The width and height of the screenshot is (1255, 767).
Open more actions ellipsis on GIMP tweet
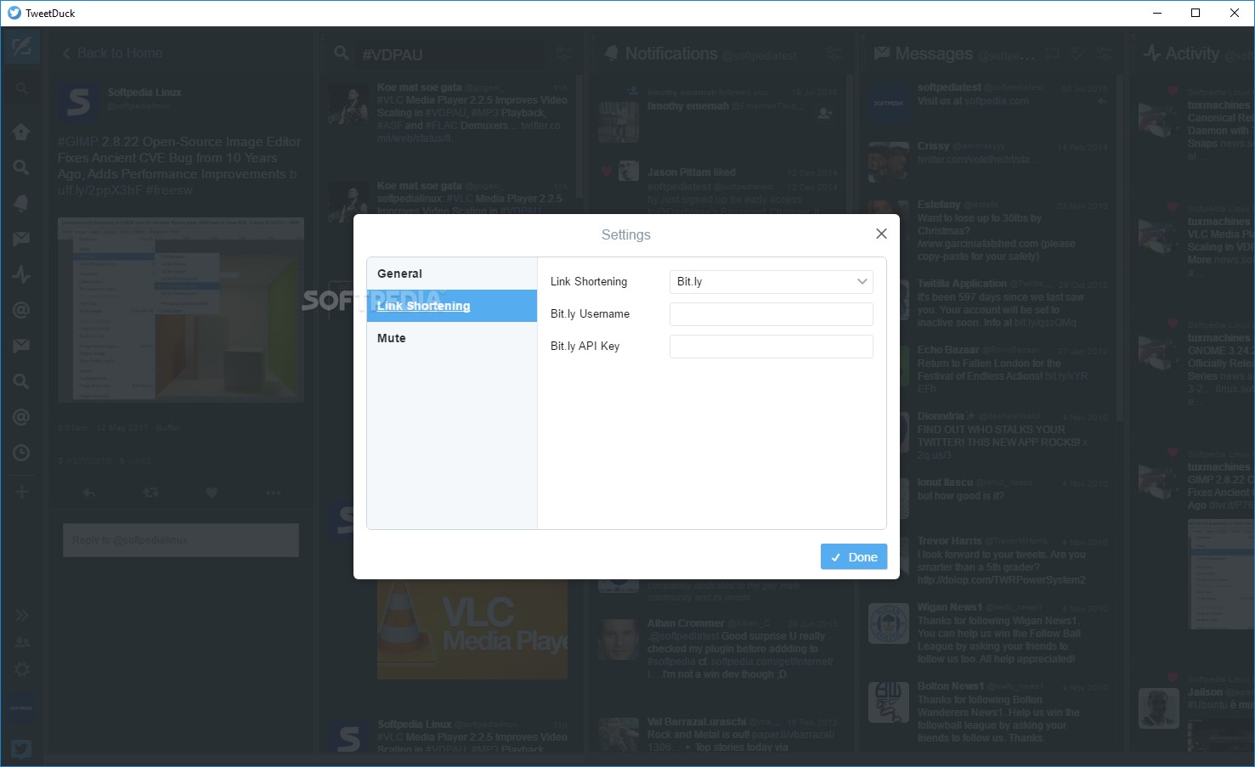pos(273,493)
